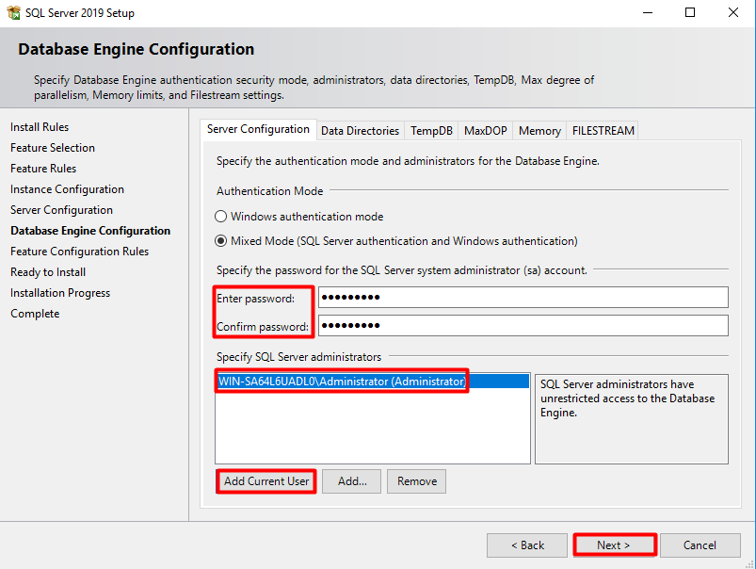Click Feature Selection step
Image resolution: width=756 pixels, height=569 pixels.
click(x=53, y=148)
